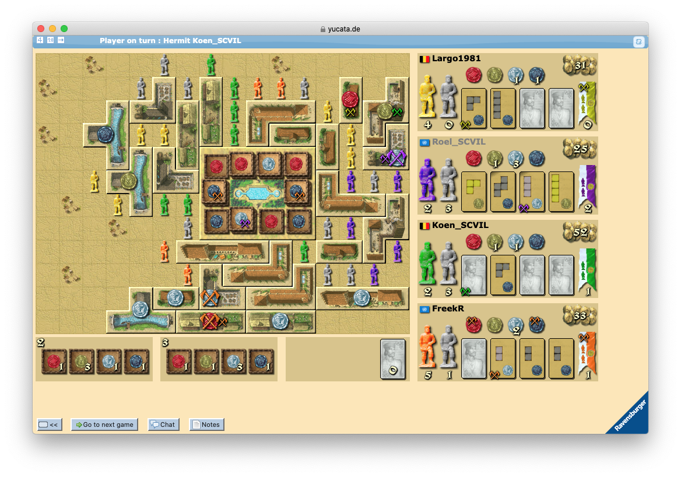Click Largo1981's yellow figure showing 4
Viewport: 681px width, 477px height.
(428, 97)
